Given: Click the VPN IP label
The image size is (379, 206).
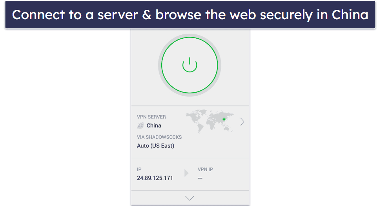Looking at the screenshot, I should [x=205, y=169].
